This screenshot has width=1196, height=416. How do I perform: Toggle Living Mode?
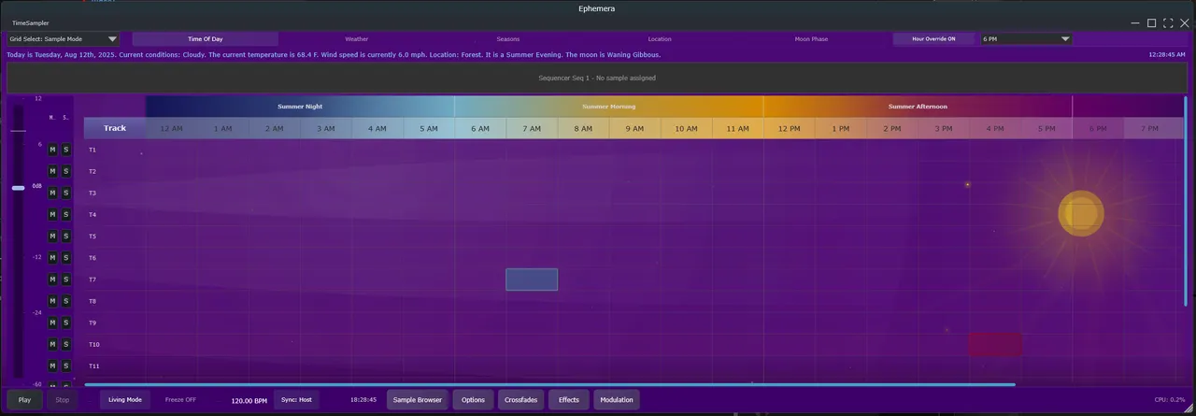[124, 400]
